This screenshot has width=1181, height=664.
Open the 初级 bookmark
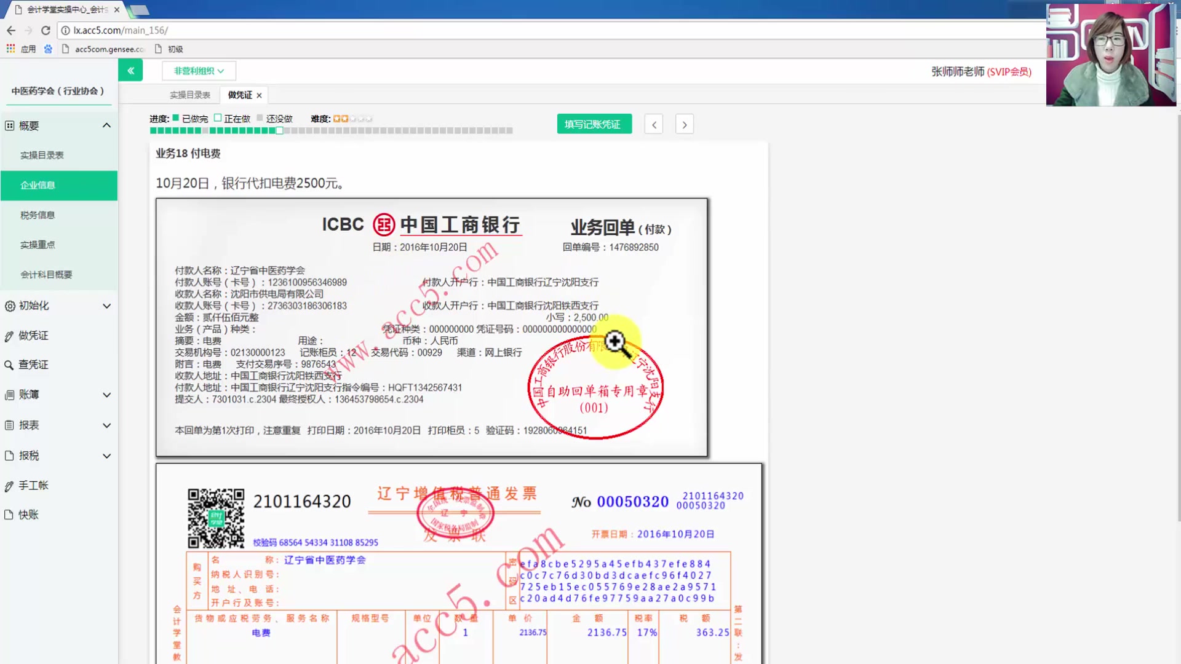[x=169, y=49]
